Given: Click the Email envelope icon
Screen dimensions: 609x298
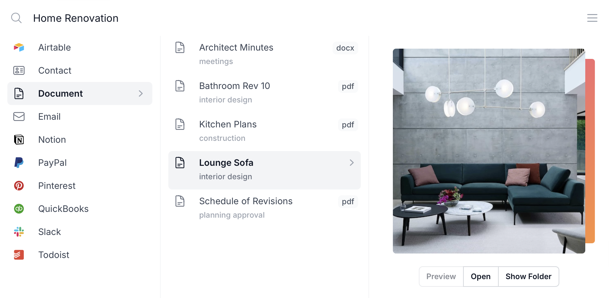Looking at the screenshot, I should pyautogui.click(x=19, y=117).
